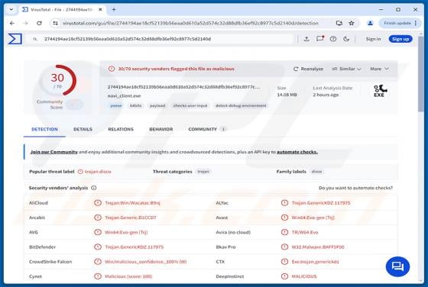Click the browser address bar URL
428x287 pixels.
click(x=190, y=24)
